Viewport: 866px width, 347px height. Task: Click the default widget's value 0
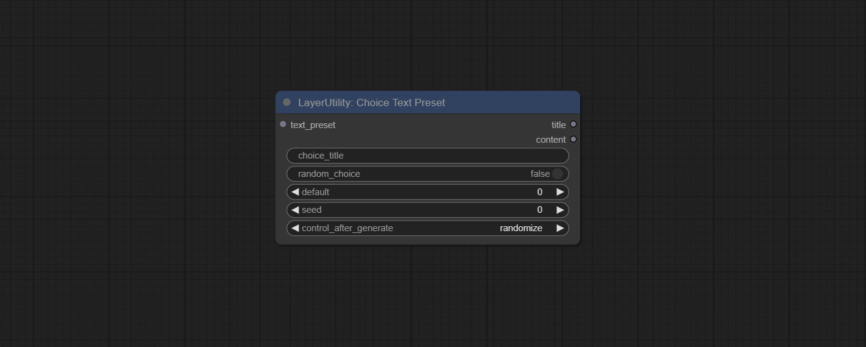pos(539,192)
